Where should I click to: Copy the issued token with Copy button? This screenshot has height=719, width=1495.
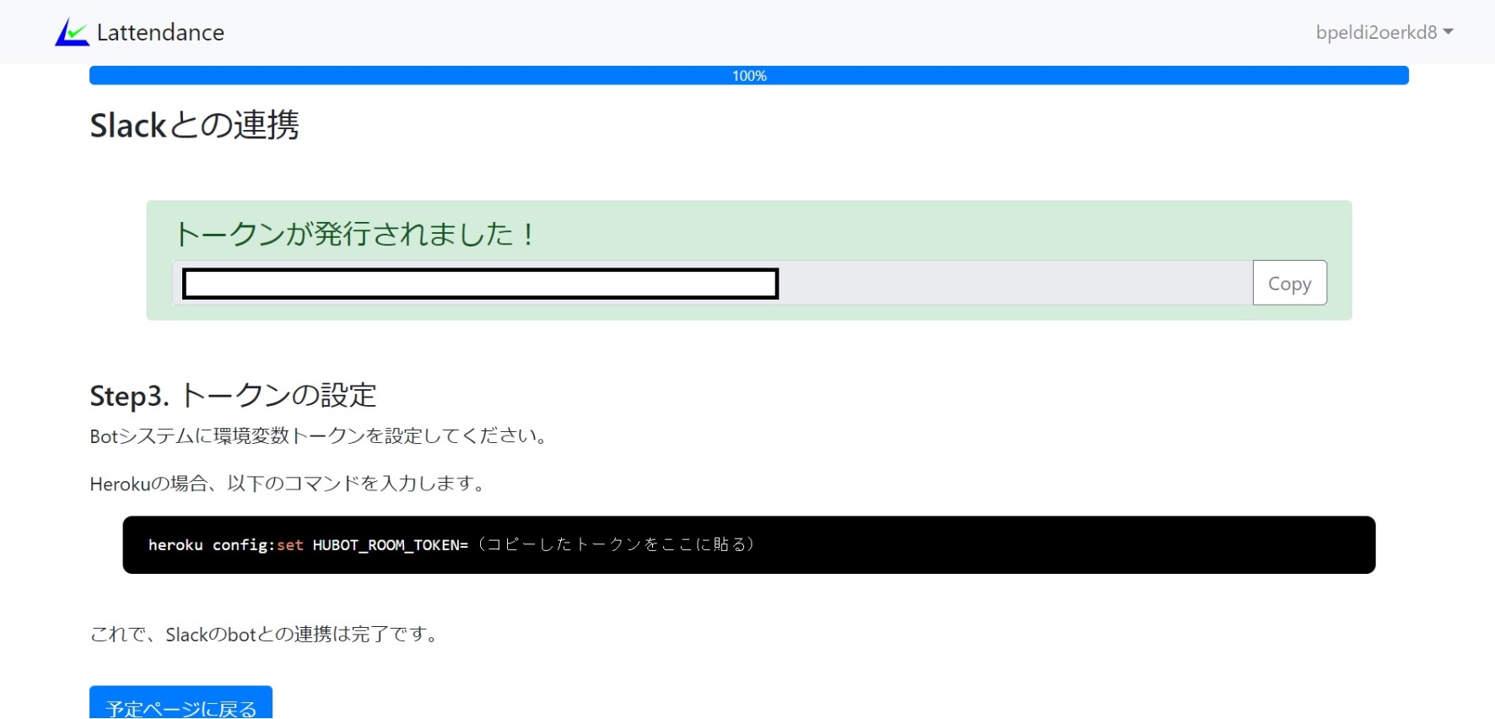click(x=1289, y=283)
